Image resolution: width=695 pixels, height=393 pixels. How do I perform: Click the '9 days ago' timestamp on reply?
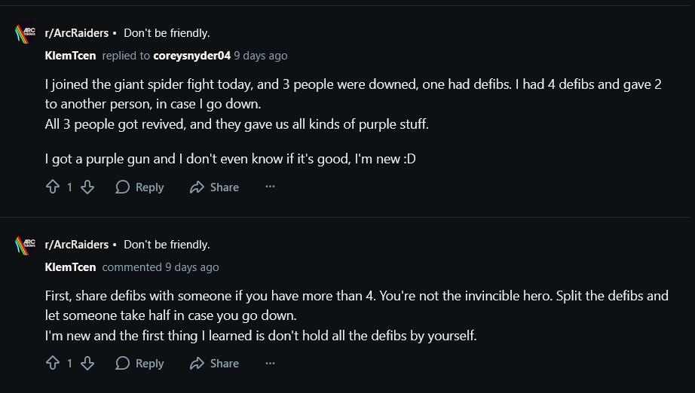click(261, 56)
